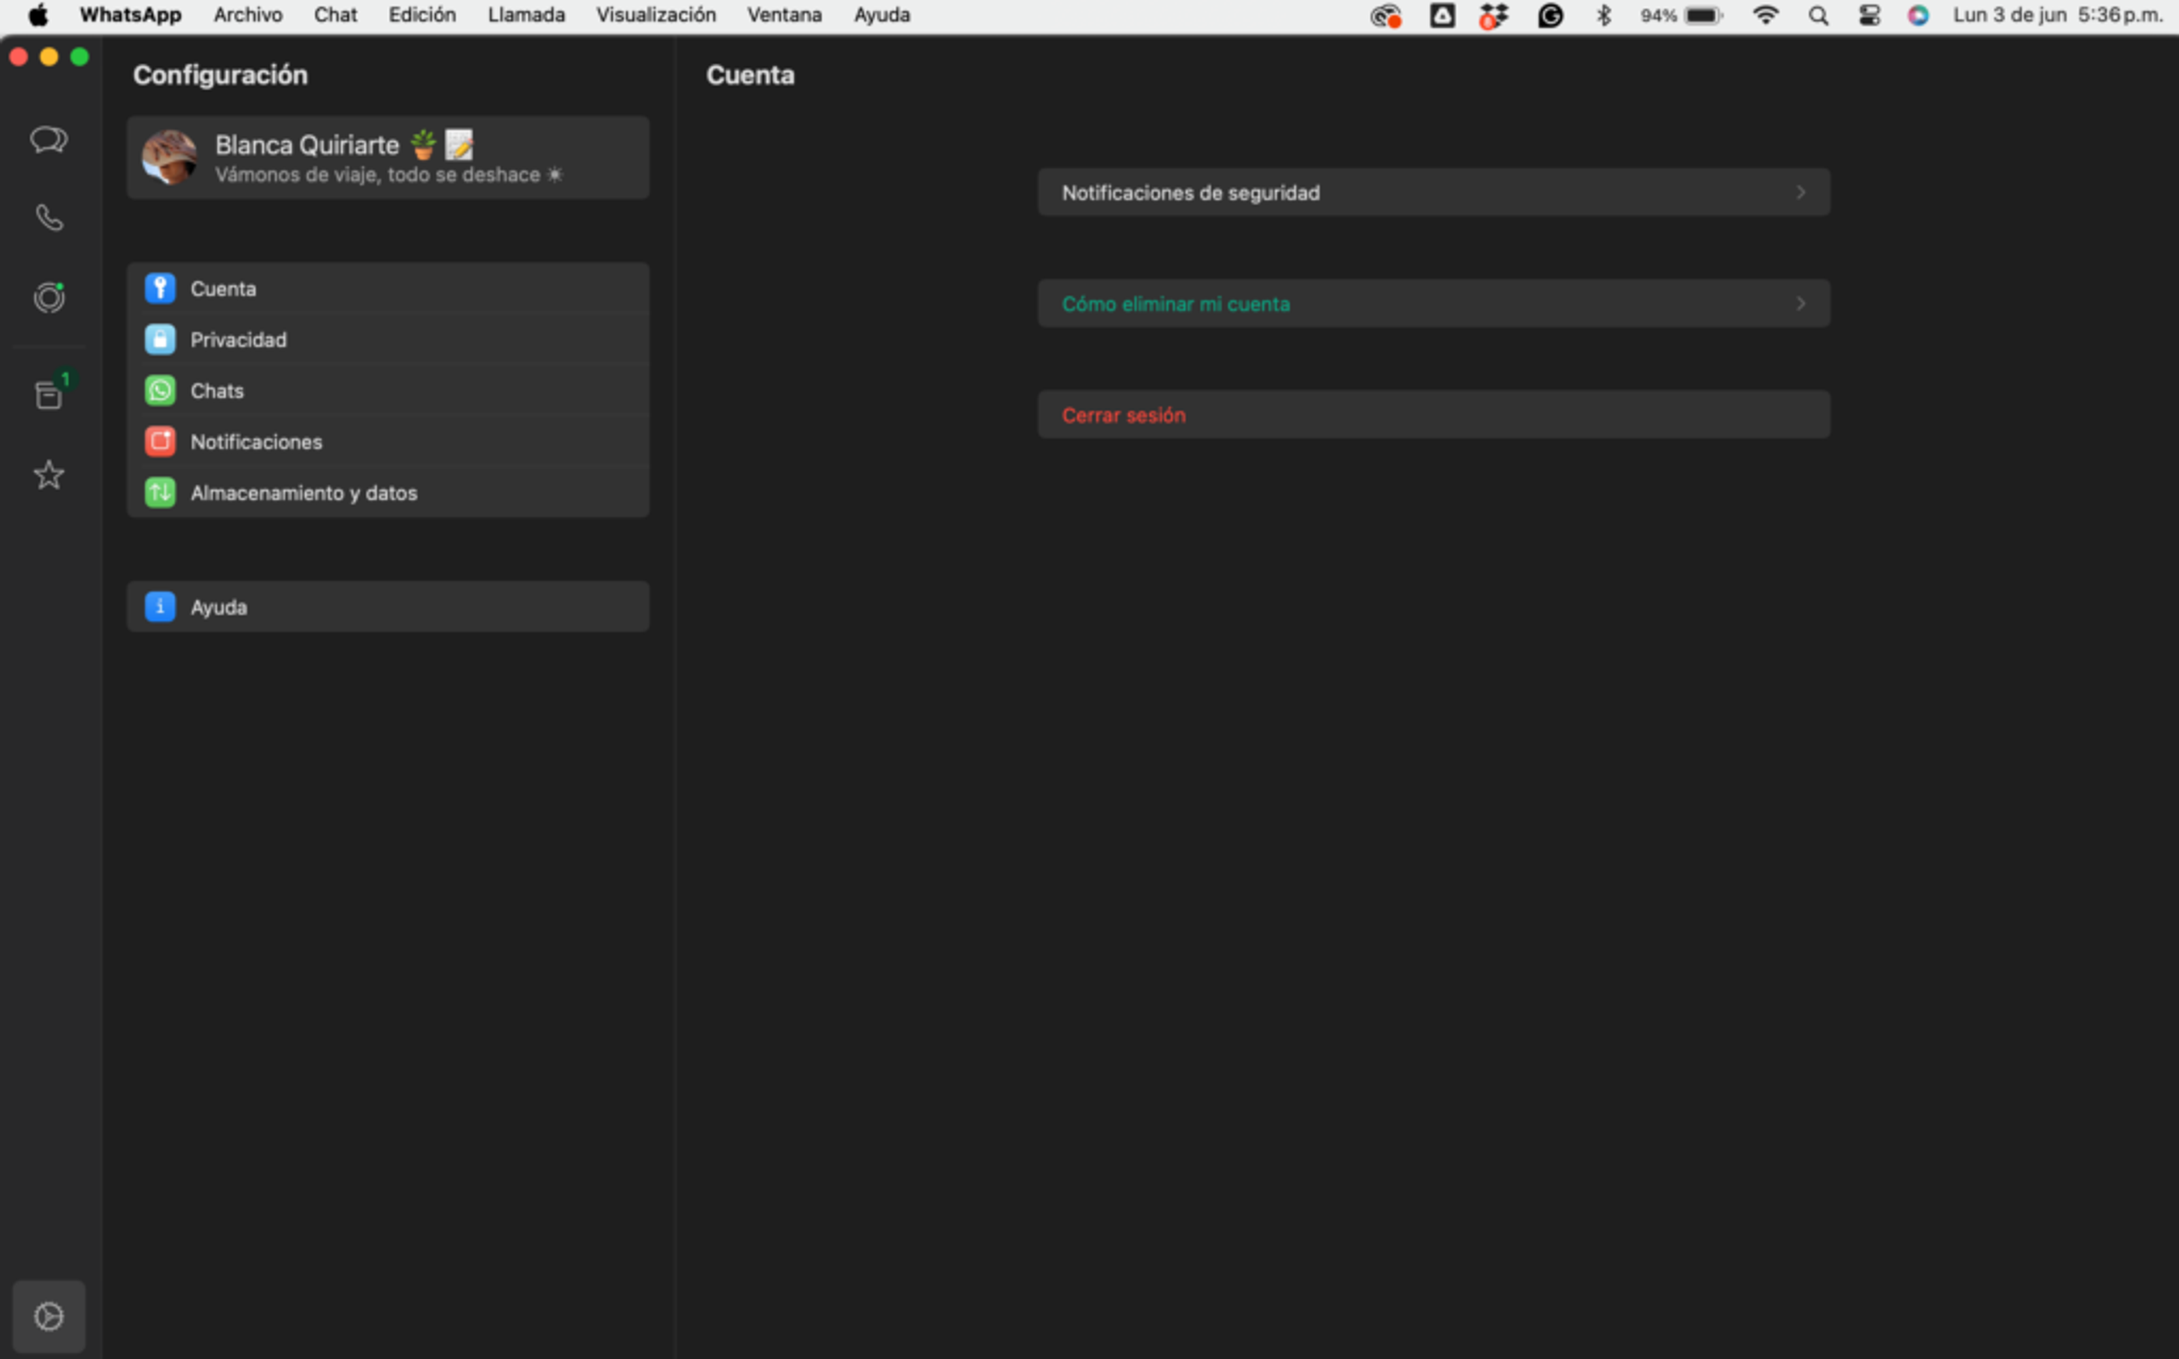Open the Visualización menu
The width and height of the screenshot is (2179, 1359).
656,15
